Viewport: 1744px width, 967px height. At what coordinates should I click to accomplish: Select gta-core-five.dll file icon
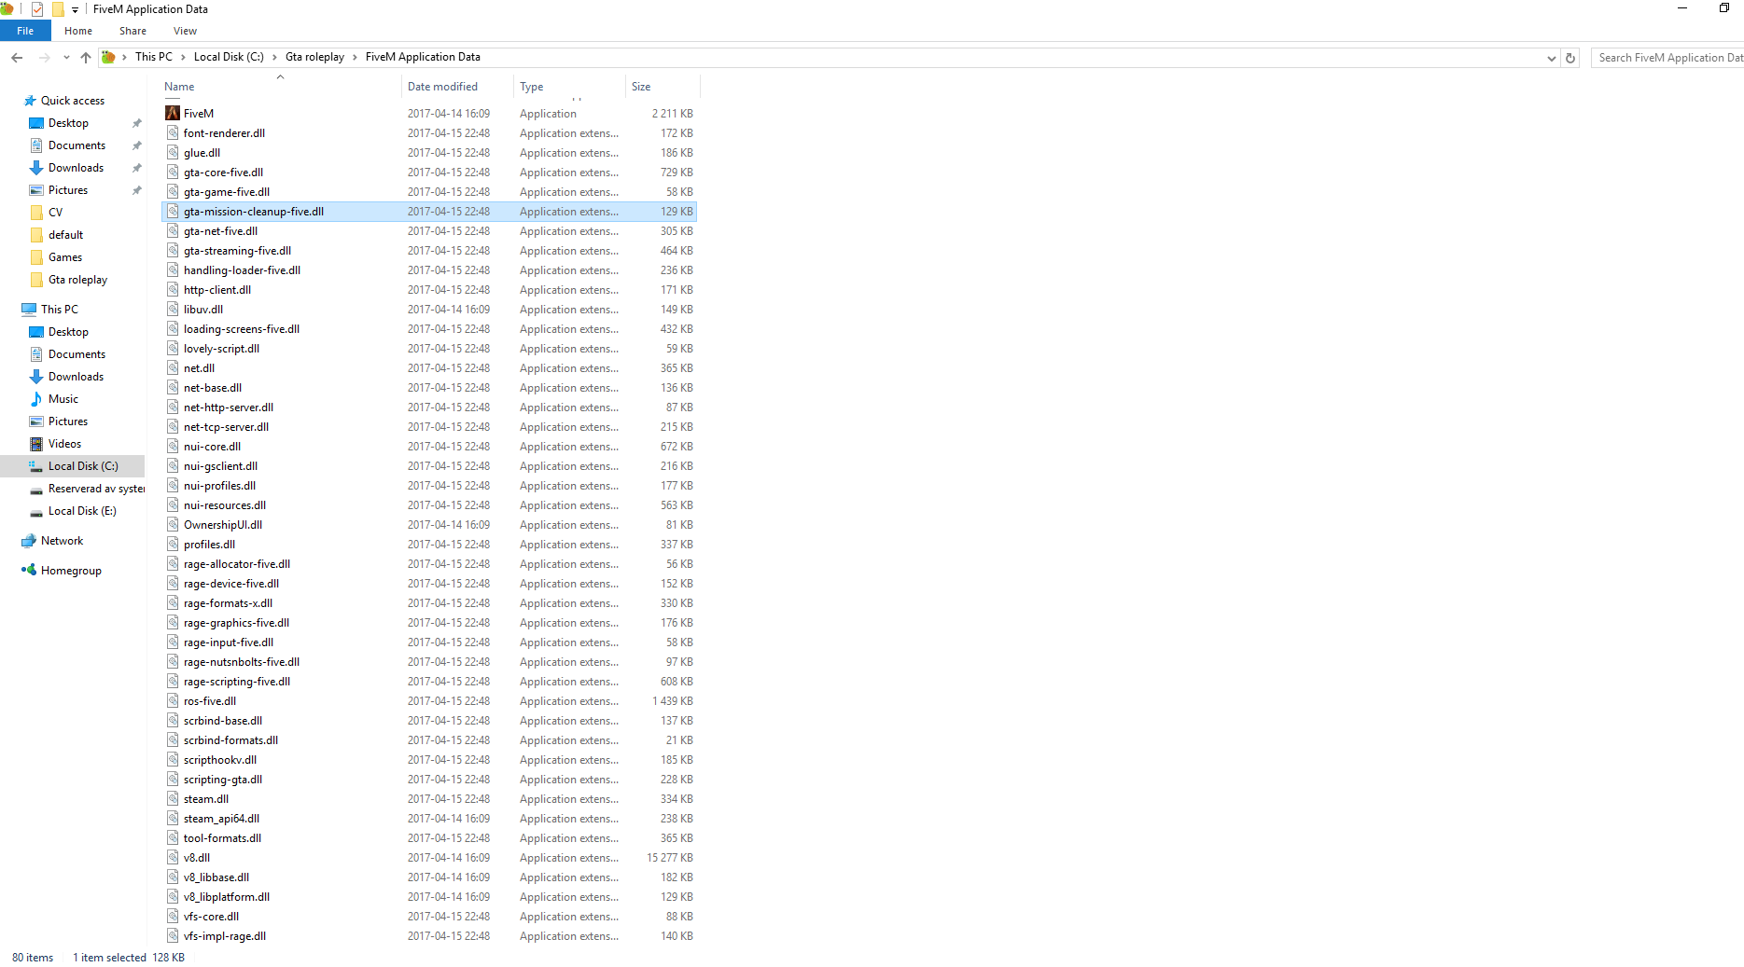pos(173,172)
